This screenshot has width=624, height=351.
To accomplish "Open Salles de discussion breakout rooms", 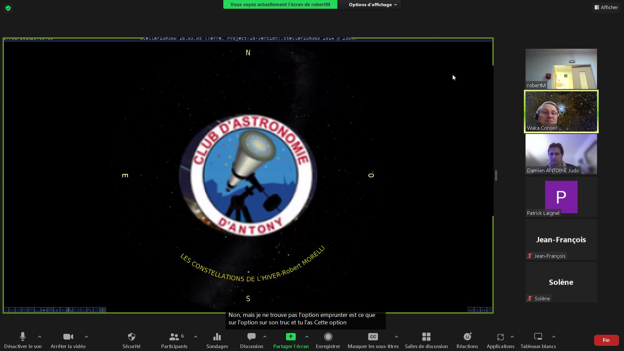I will pyautogui.click(x=426, y=340).
